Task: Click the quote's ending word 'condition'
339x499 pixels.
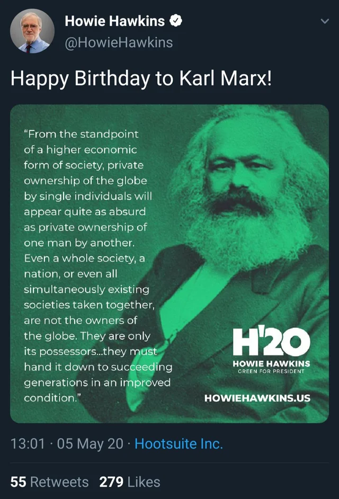Action: pyautogui.click(x=49, y=398)
